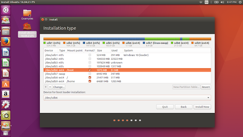
Task: Open LibreOffice Writer from the dock
Action: [6, 52]
